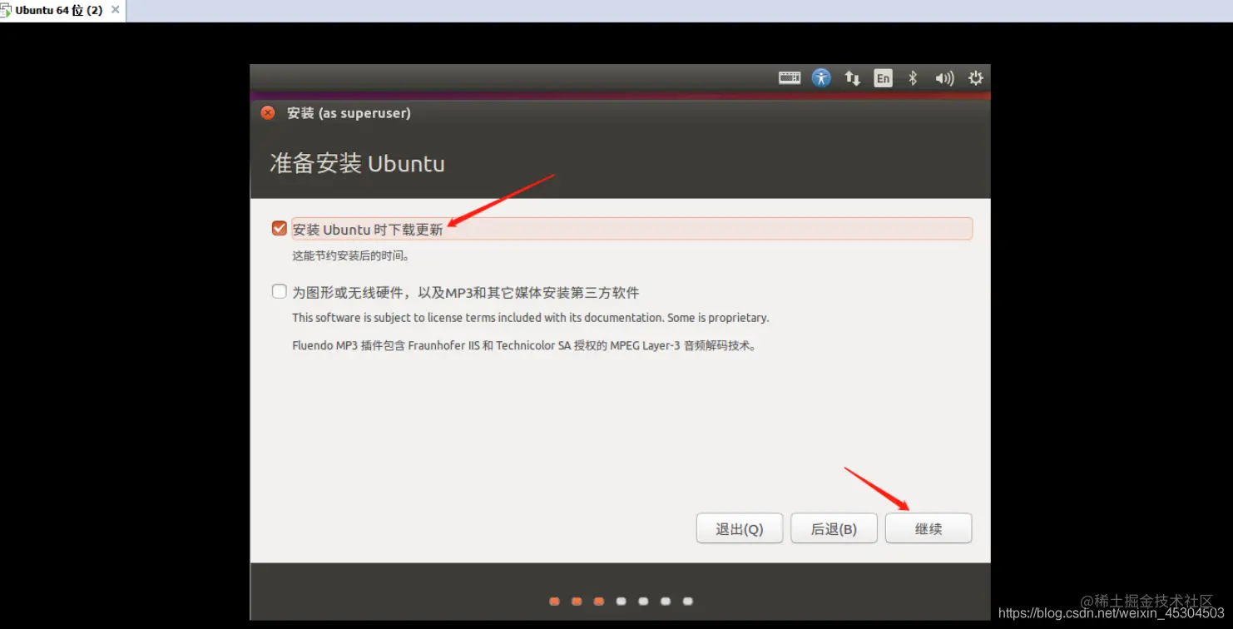1233x629 pixels.
Task: Click the 准备安装 Ubuntu heading
Action: (357, 163)
